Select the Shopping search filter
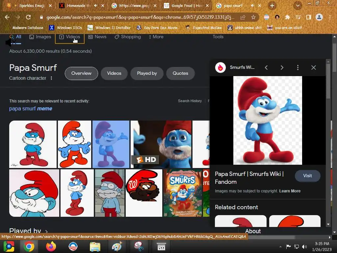The height and width of the screenshot is (253, 337). pos(128,37)
